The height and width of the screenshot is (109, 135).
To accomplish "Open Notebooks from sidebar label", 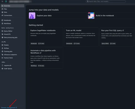I will coord(8,20).
